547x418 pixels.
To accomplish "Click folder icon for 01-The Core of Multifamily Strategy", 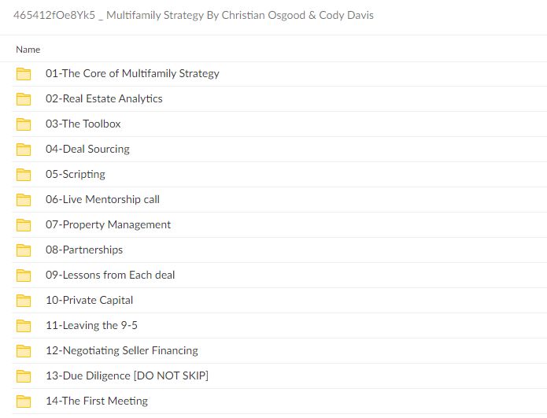I will [24, 74].
